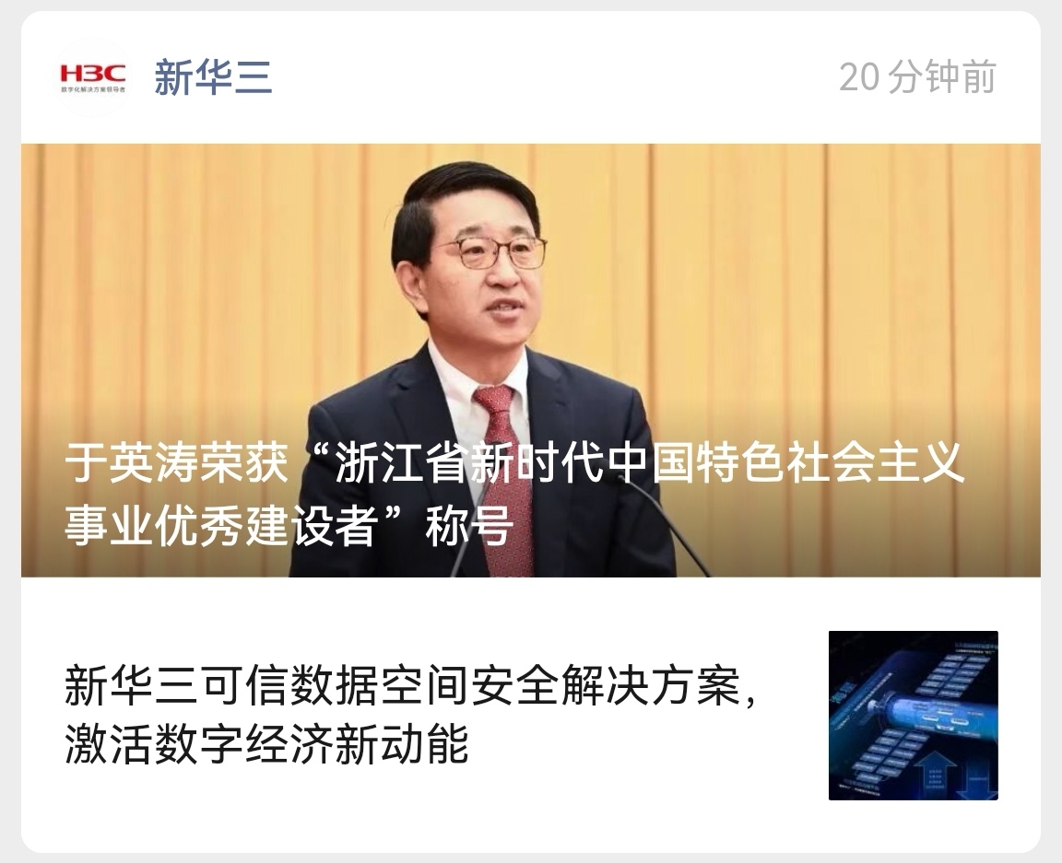
Task: Click the tagline text beneath the H3C logo
Action: (x=93, y=89)
